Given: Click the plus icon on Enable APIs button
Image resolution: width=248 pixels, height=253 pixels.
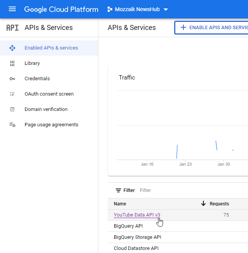Looking at the screenshot, I should [x=183, y=27].
